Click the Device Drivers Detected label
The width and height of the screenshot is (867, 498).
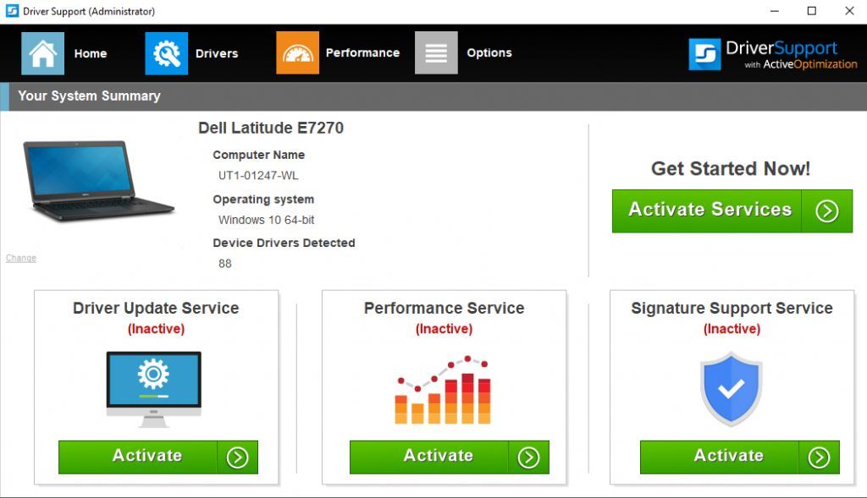[284, 243]
